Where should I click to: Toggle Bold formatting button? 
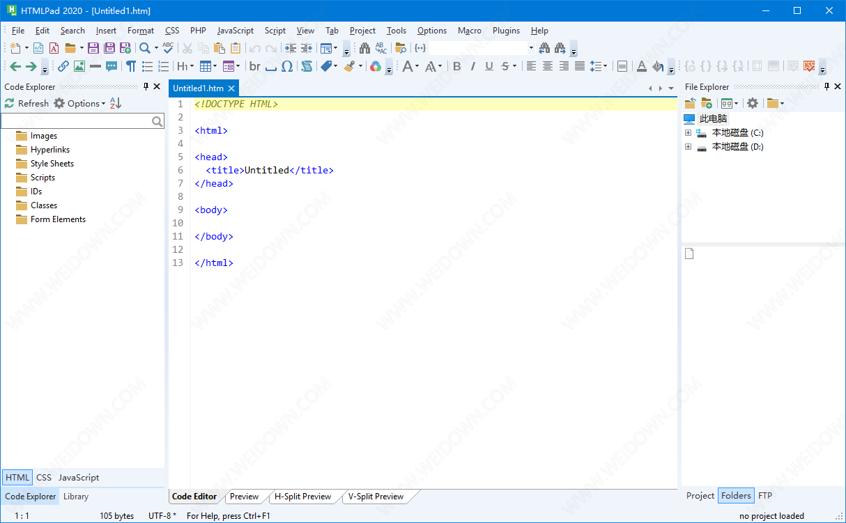pos(457,66)
